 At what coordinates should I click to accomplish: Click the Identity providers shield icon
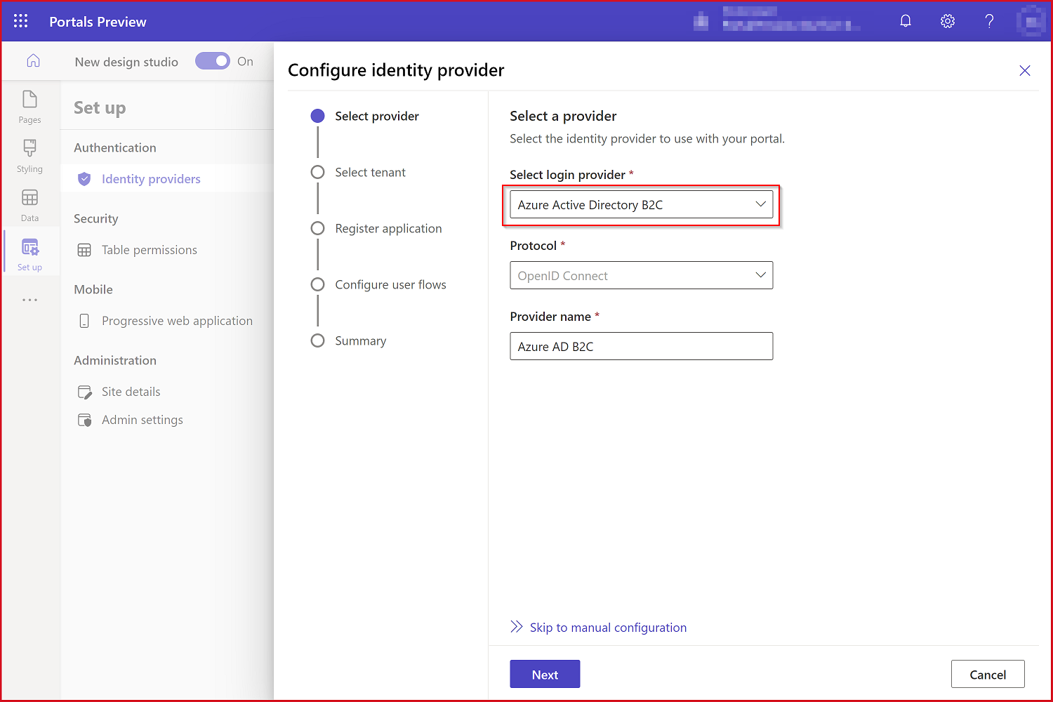click(x=84, y=178)
